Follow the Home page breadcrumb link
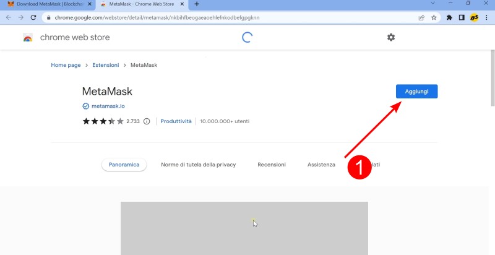The image size is (495, 255). tap(66, 65)
